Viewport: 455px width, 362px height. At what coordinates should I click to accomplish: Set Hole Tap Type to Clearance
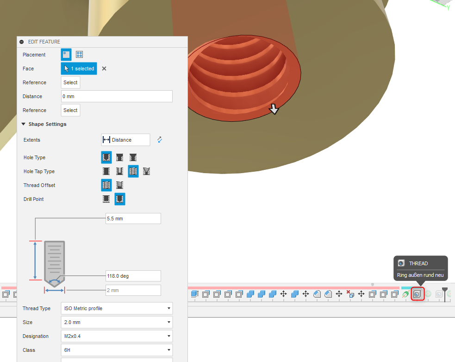click(119, 171)
